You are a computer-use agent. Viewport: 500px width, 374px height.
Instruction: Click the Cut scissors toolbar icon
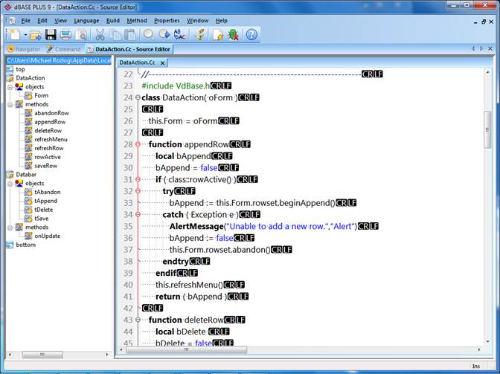tap(99, 34)
